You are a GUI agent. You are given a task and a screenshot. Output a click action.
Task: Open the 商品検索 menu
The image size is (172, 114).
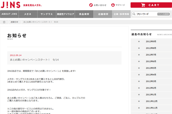[84, 14]
